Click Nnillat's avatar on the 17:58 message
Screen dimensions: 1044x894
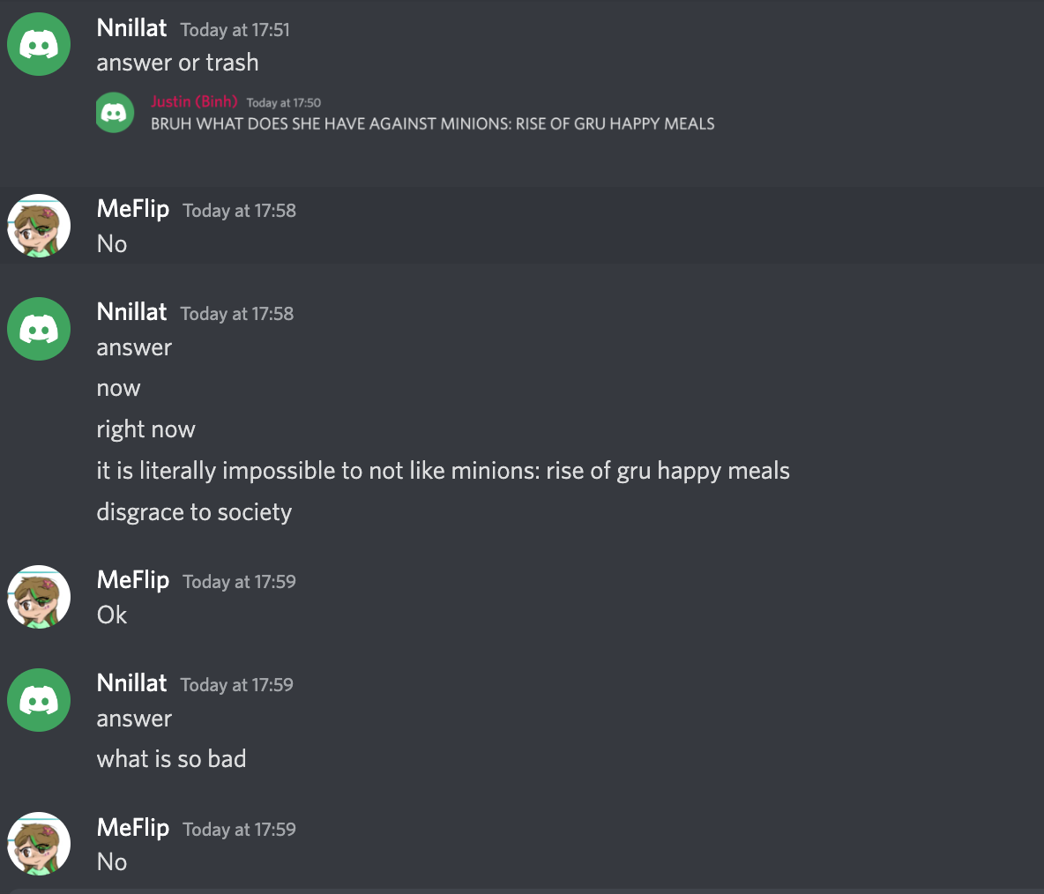[39, 329]
